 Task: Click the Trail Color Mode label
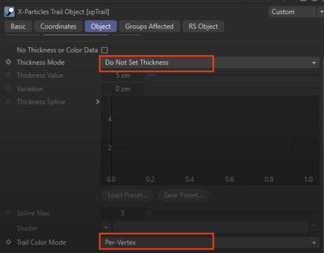[x=41, y=242]
